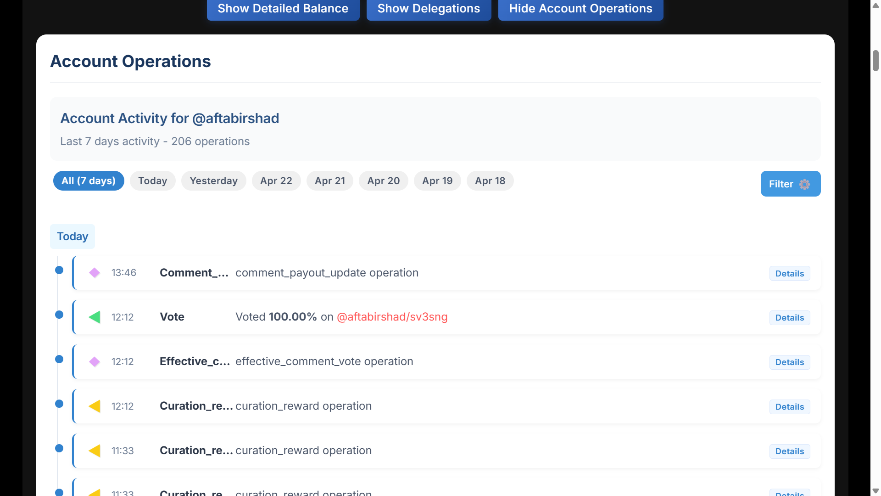This screenshot has width=881, height=496.
Task: Click the green vote arrow icon
Action: pyautogui.click(x=95, y=317)
